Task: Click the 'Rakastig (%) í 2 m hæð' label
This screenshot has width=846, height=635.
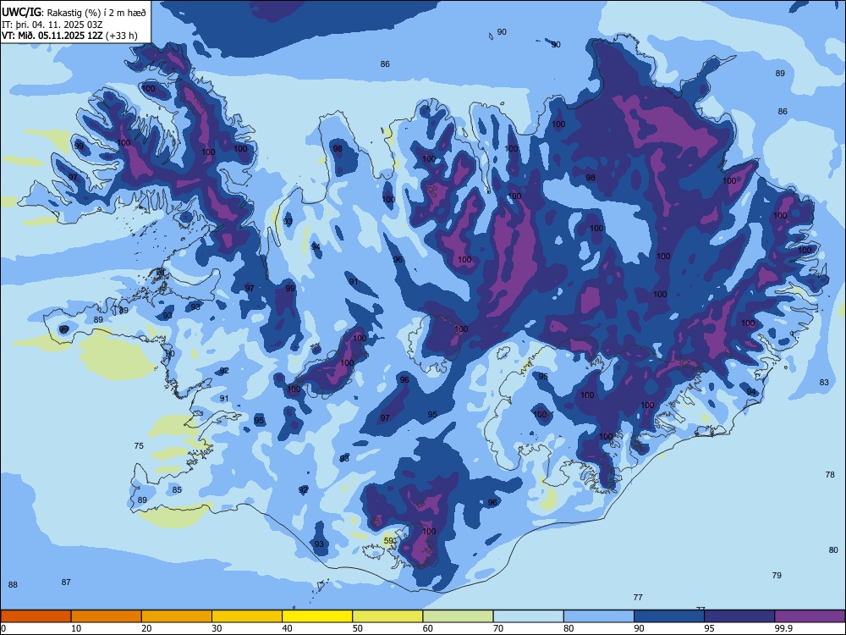Action: click(96, 13)
